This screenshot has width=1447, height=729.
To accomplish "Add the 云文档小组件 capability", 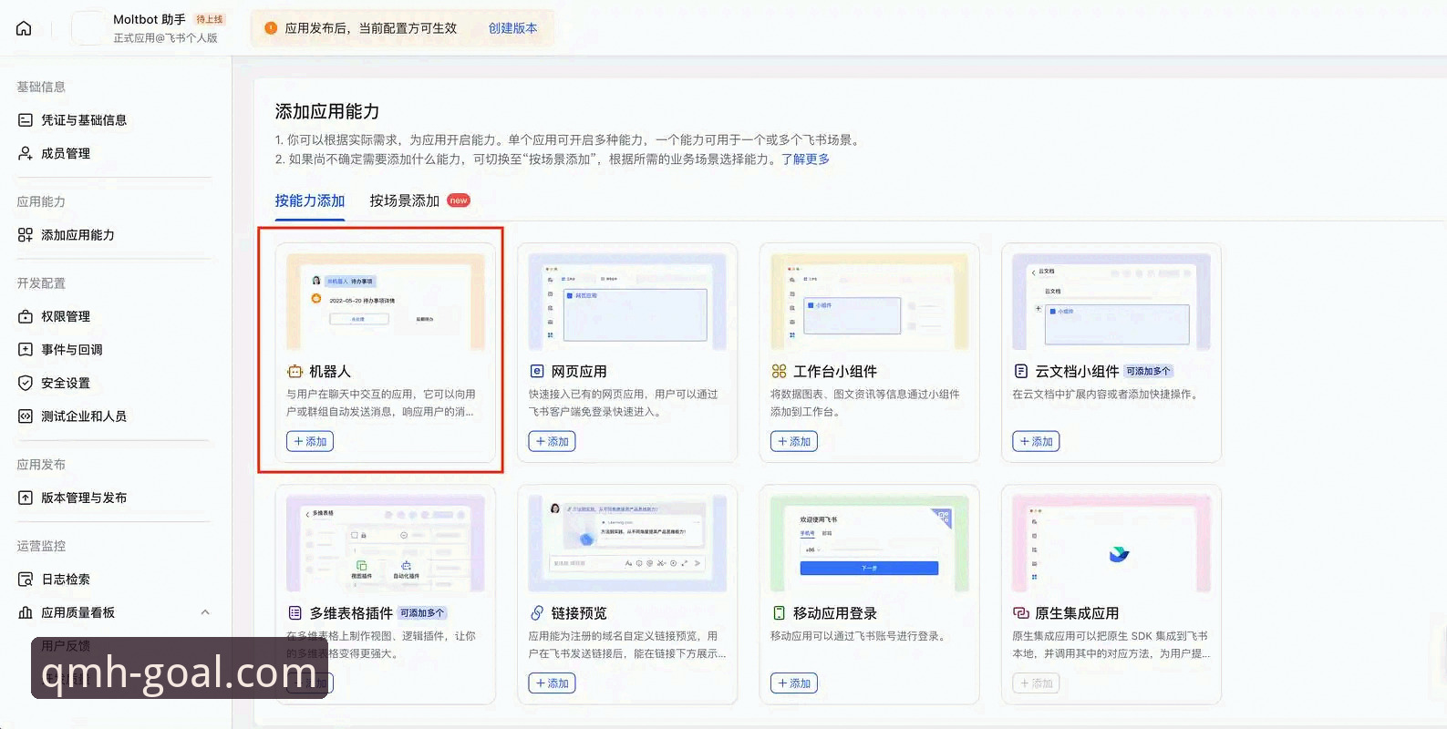I will point(1036,442).
